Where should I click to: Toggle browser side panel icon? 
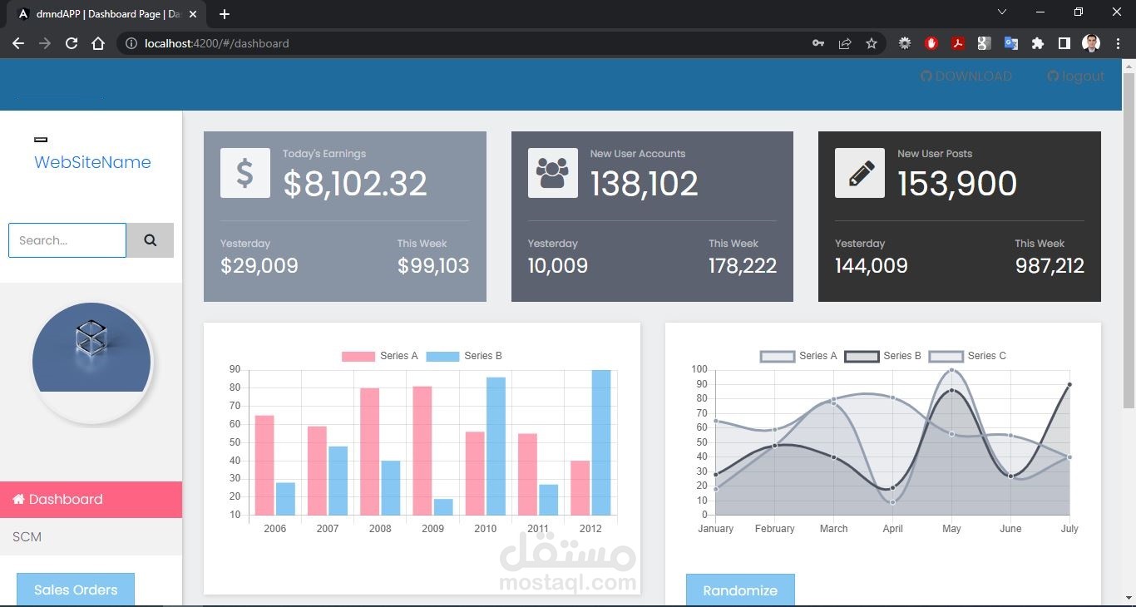click(x=1064, y=43)
